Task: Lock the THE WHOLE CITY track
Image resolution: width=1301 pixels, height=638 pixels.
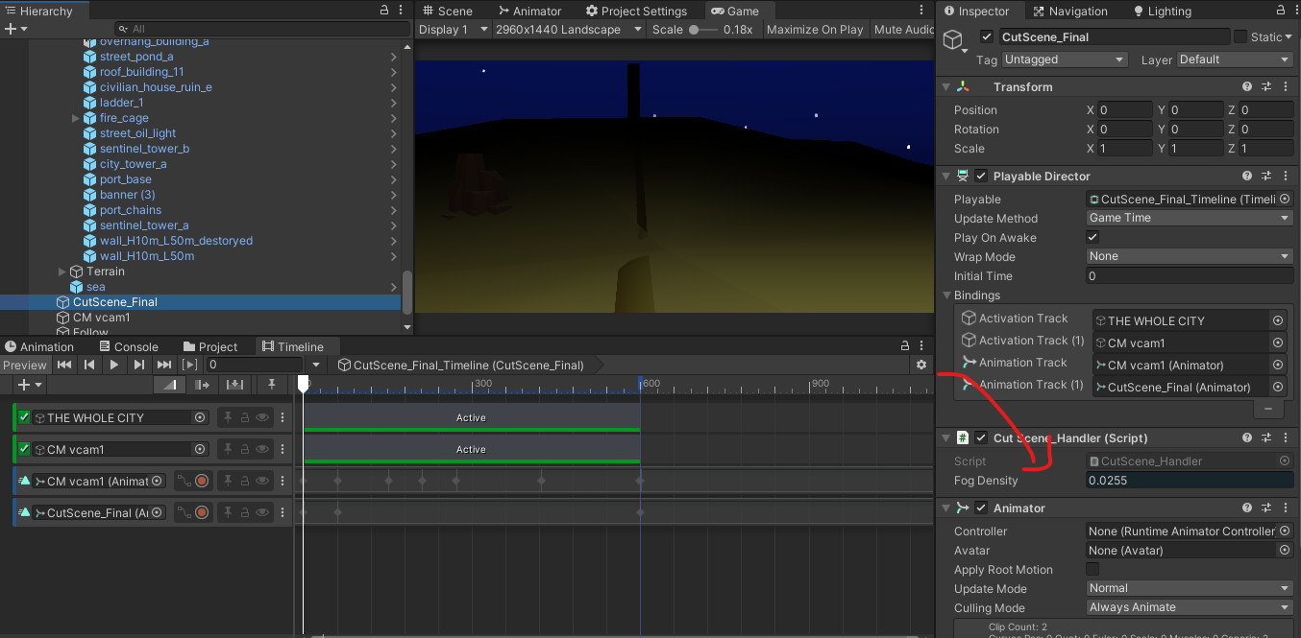Action: point(245,418)
